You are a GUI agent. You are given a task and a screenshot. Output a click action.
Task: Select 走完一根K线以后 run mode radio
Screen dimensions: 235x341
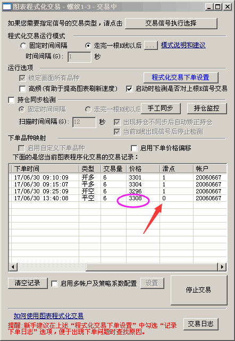88,46
